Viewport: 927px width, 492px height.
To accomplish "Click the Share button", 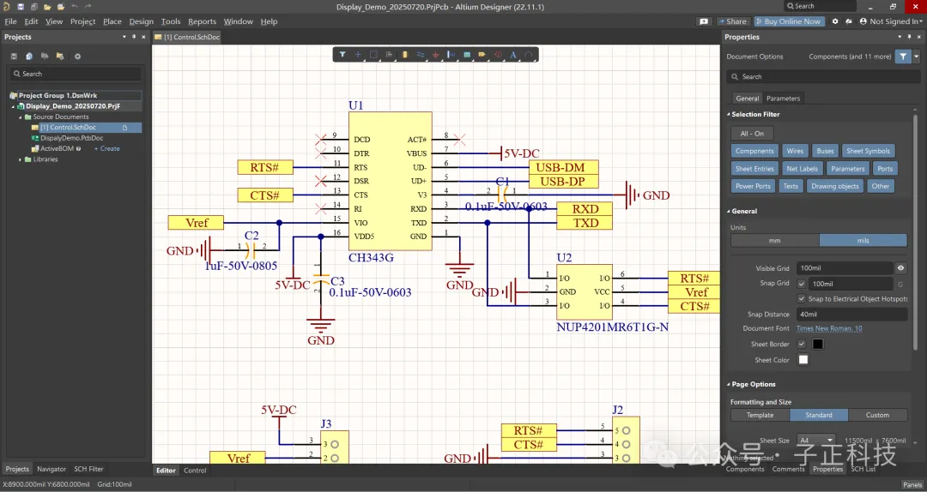I will pyautogui.click(x=732, y=21).
